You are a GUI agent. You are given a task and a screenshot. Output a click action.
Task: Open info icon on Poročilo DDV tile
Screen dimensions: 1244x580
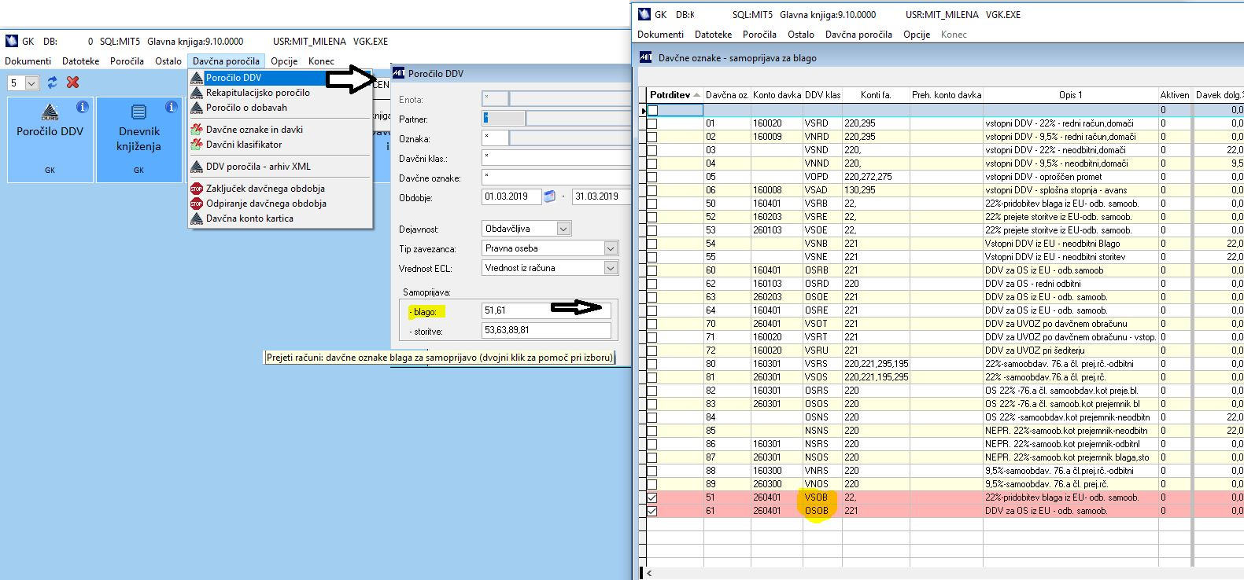click(x=83, y=107)
